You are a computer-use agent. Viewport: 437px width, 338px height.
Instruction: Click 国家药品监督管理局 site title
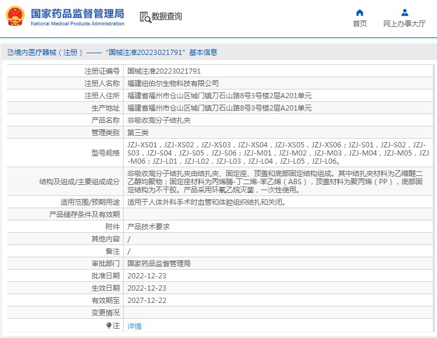pyautogui.click(x=77, y=13)
